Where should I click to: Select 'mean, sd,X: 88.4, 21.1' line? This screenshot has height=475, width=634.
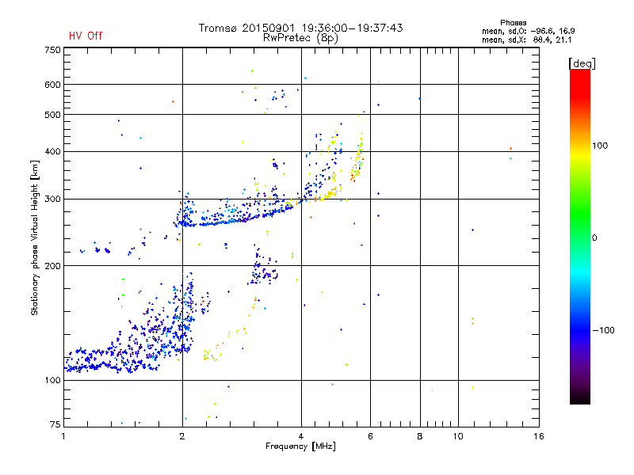(526, 40)
